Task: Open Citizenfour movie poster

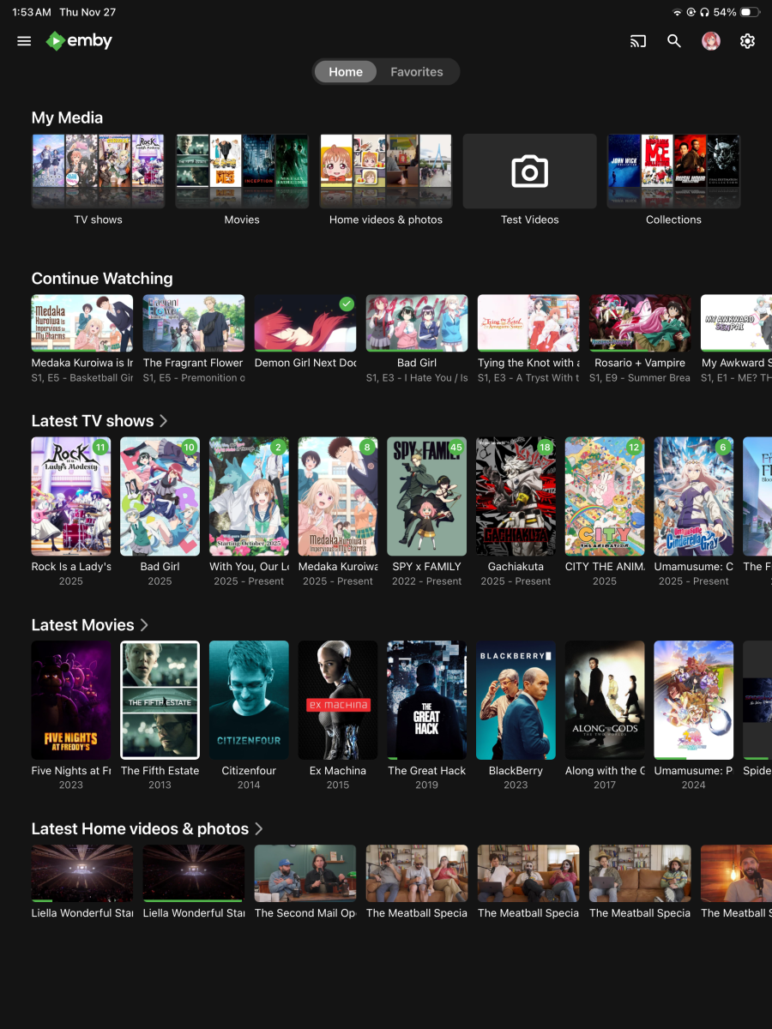Action: pos(249,700)
